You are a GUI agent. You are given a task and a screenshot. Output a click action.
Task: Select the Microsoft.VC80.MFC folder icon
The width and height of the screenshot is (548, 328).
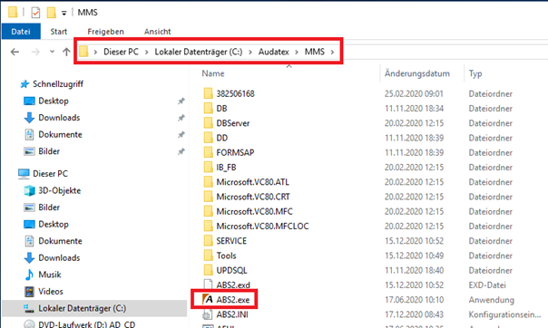click(x=208, y=211)
